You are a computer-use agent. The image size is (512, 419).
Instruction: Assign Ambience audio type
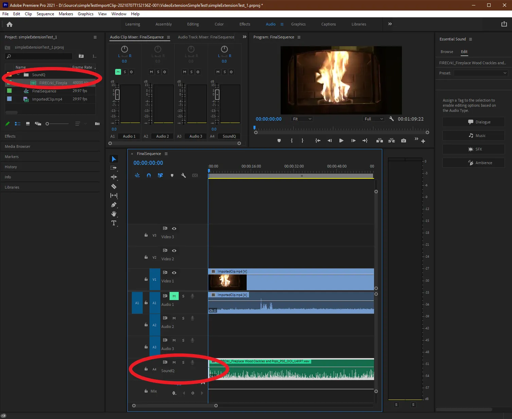tap(473, 163)
